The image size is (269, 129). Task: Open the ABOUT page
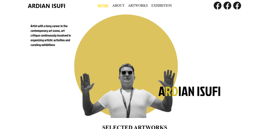118,6
